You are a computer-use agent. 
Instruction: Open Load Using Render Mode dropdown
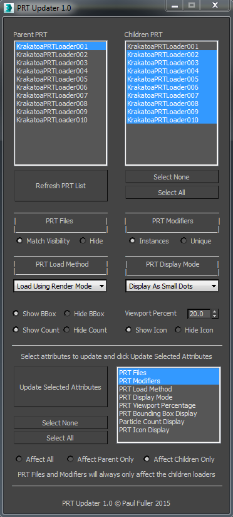(60, 286)
